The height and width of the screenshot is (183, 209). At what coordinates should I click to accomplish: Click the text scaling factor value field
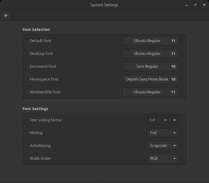(154, 120)
